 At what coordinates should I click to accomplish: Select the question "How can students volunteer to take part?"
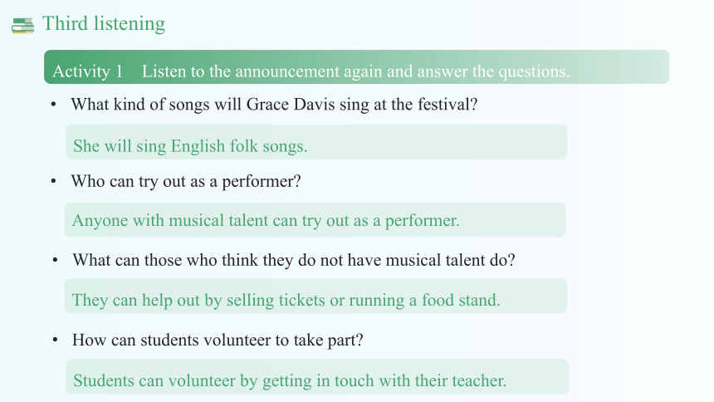[218, 340]
